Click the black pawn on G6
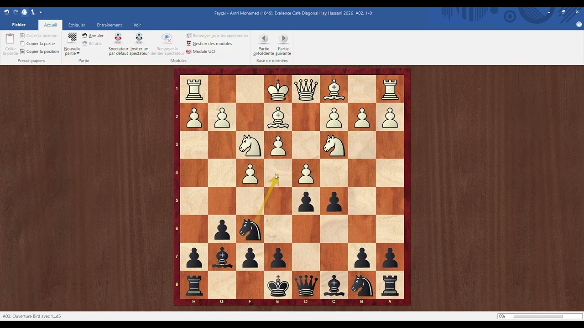584x328 pixels. (222, 229)
